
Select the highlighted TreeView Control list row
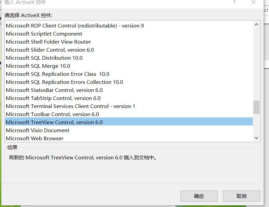[129, 121]
